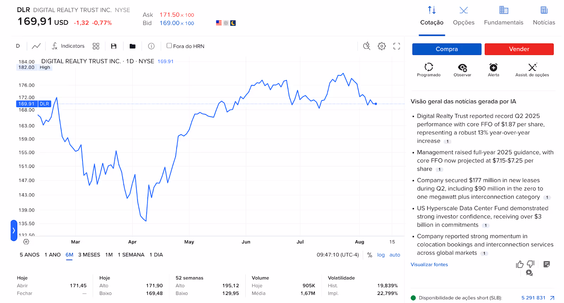Open short availability 5 291 831 link
564x303 pixels.
(x=533, y=298)
